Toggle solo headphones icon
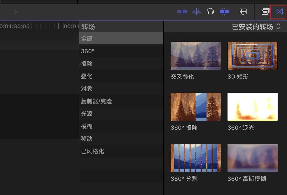The width and height of the screenshot is (287, 195). click(x=210, y=12)
